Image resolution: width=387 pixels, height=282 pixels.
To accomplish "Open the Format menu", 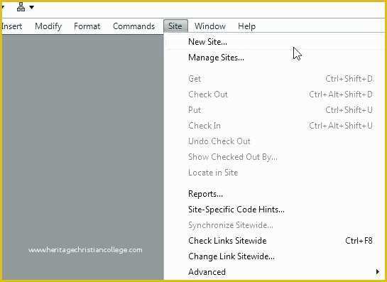I will click(87, 26).
